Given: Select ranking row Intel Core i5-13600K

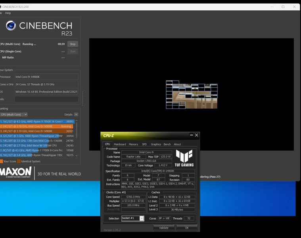Looking at the screenshot, I should click(x=36, y=141).
